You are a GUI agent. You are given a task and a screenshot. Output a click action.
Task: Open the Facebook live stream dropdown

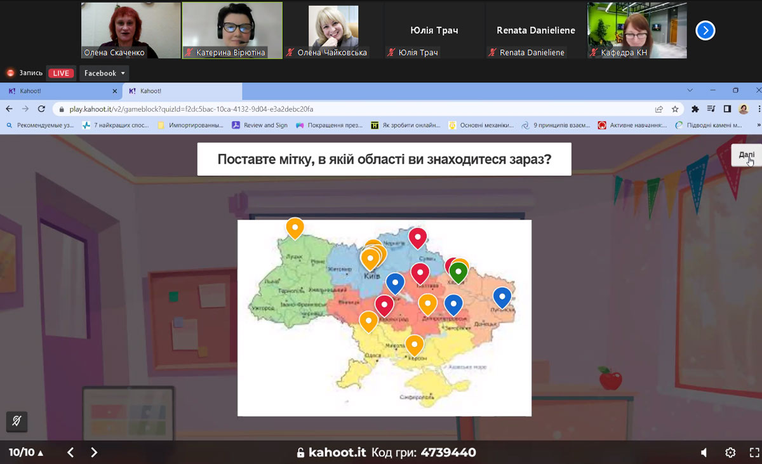coord(104,73)
